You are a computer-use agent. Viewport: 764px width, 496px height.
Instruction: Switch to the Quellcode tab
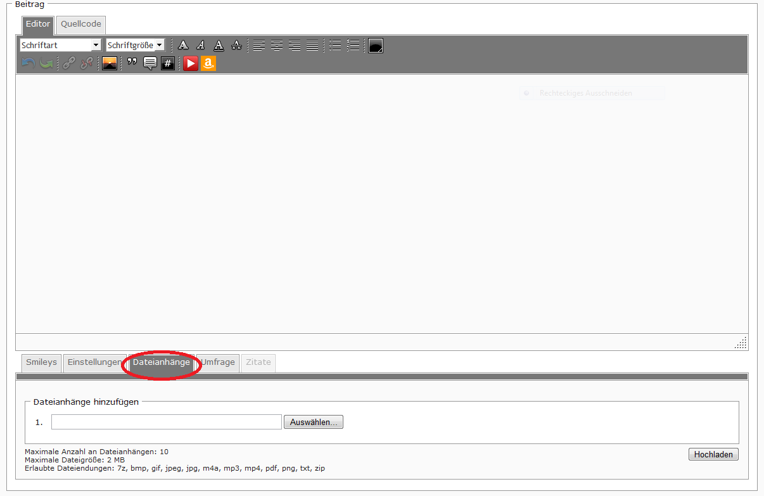(80, 24)
